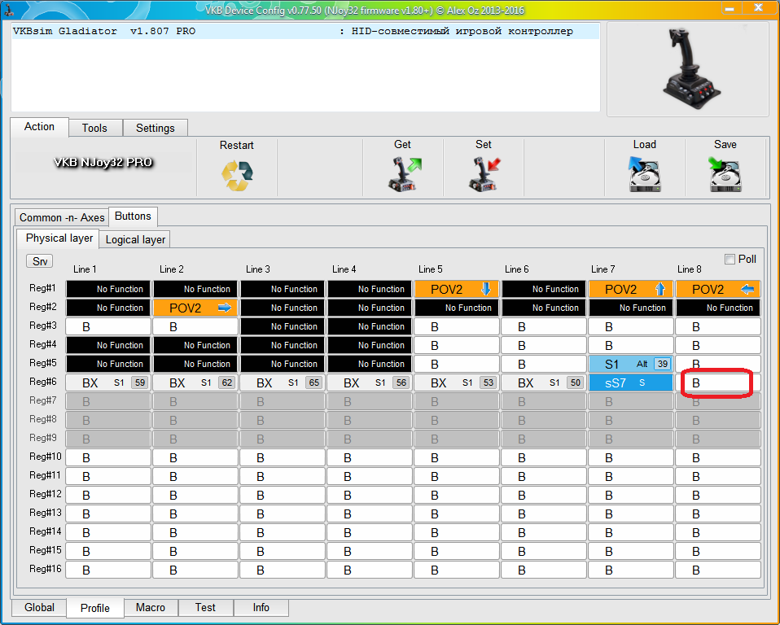Open the Settings tab
Image resolution: width=780 pixels, height=625 pixels.
click(156, 128)
